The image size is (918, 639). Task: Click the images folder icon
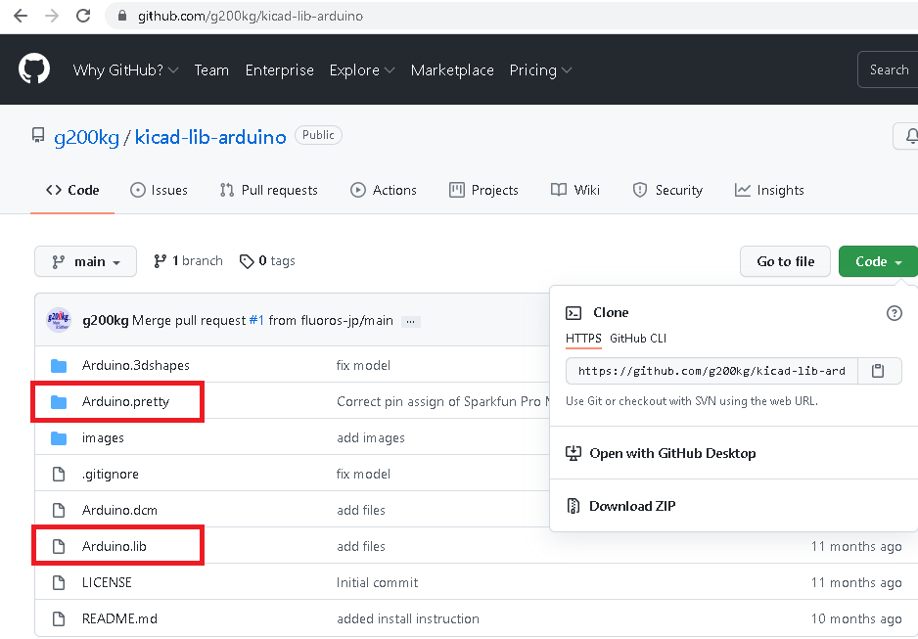(x=59, y=438)
